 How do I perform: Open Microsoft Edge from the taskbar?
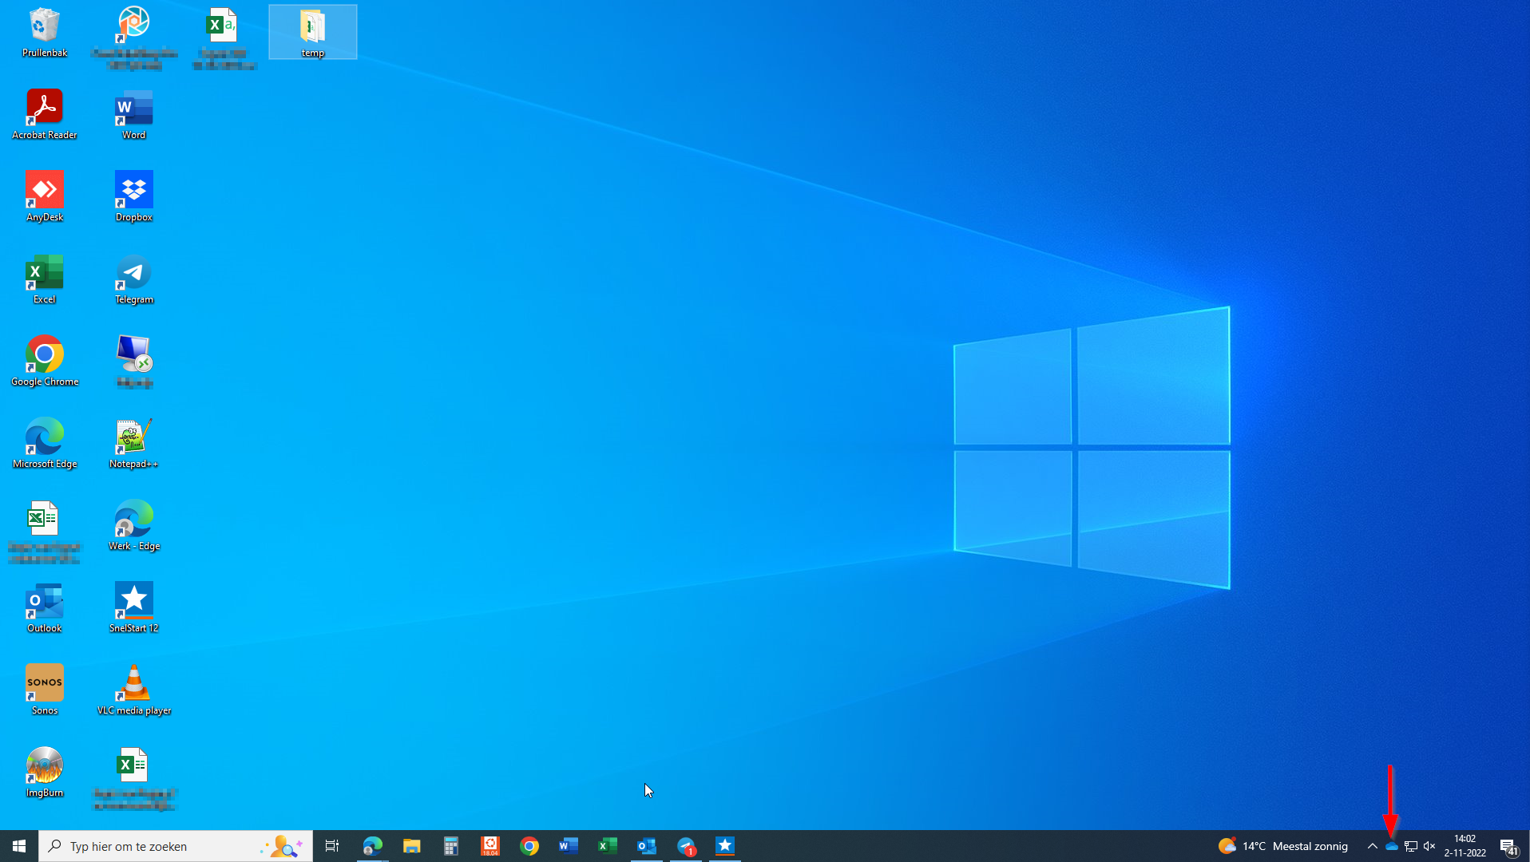tap(373, 846)
